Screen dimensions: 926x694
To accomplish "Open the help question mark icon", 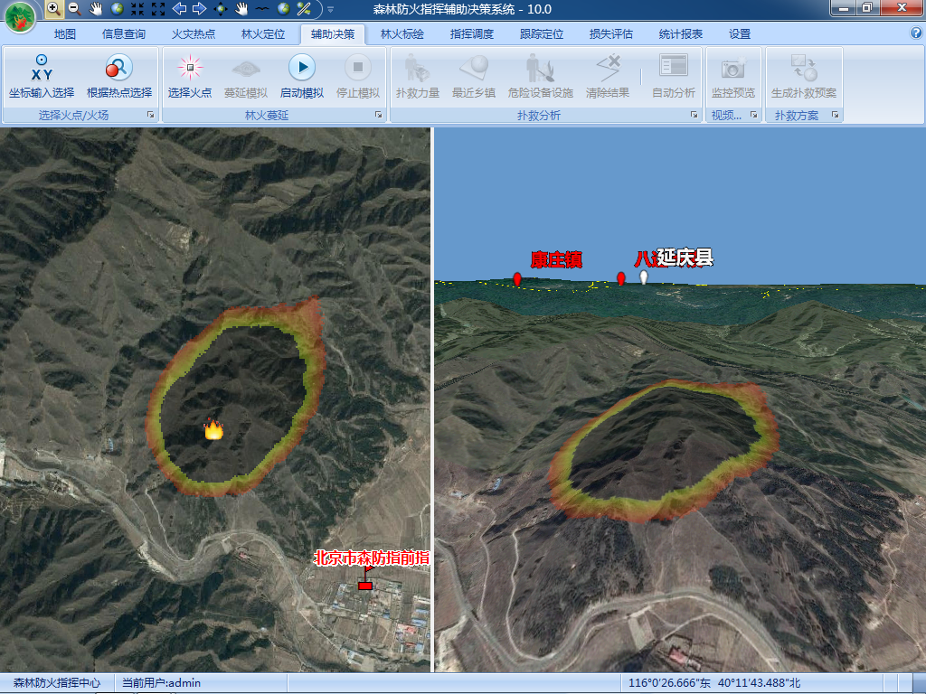I will point(916,33).
